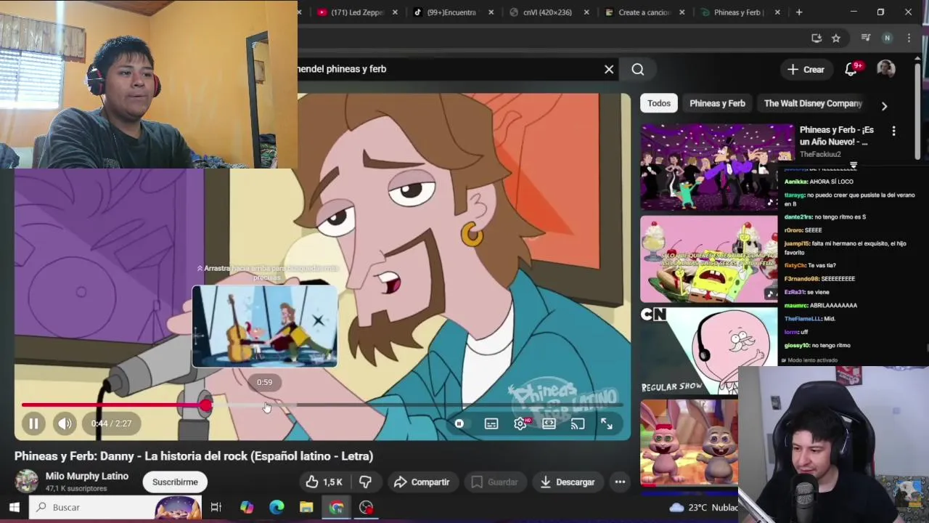
Task: Open Phineas y Ferb ¡Es un Año Nuevo! title
Action: [837, 136]
